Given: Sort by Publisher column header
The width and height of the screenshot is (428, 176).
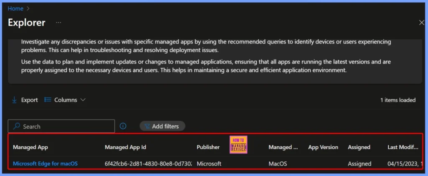Looking at the screenshot, I should pyautogui.click(x=208, y=147).
